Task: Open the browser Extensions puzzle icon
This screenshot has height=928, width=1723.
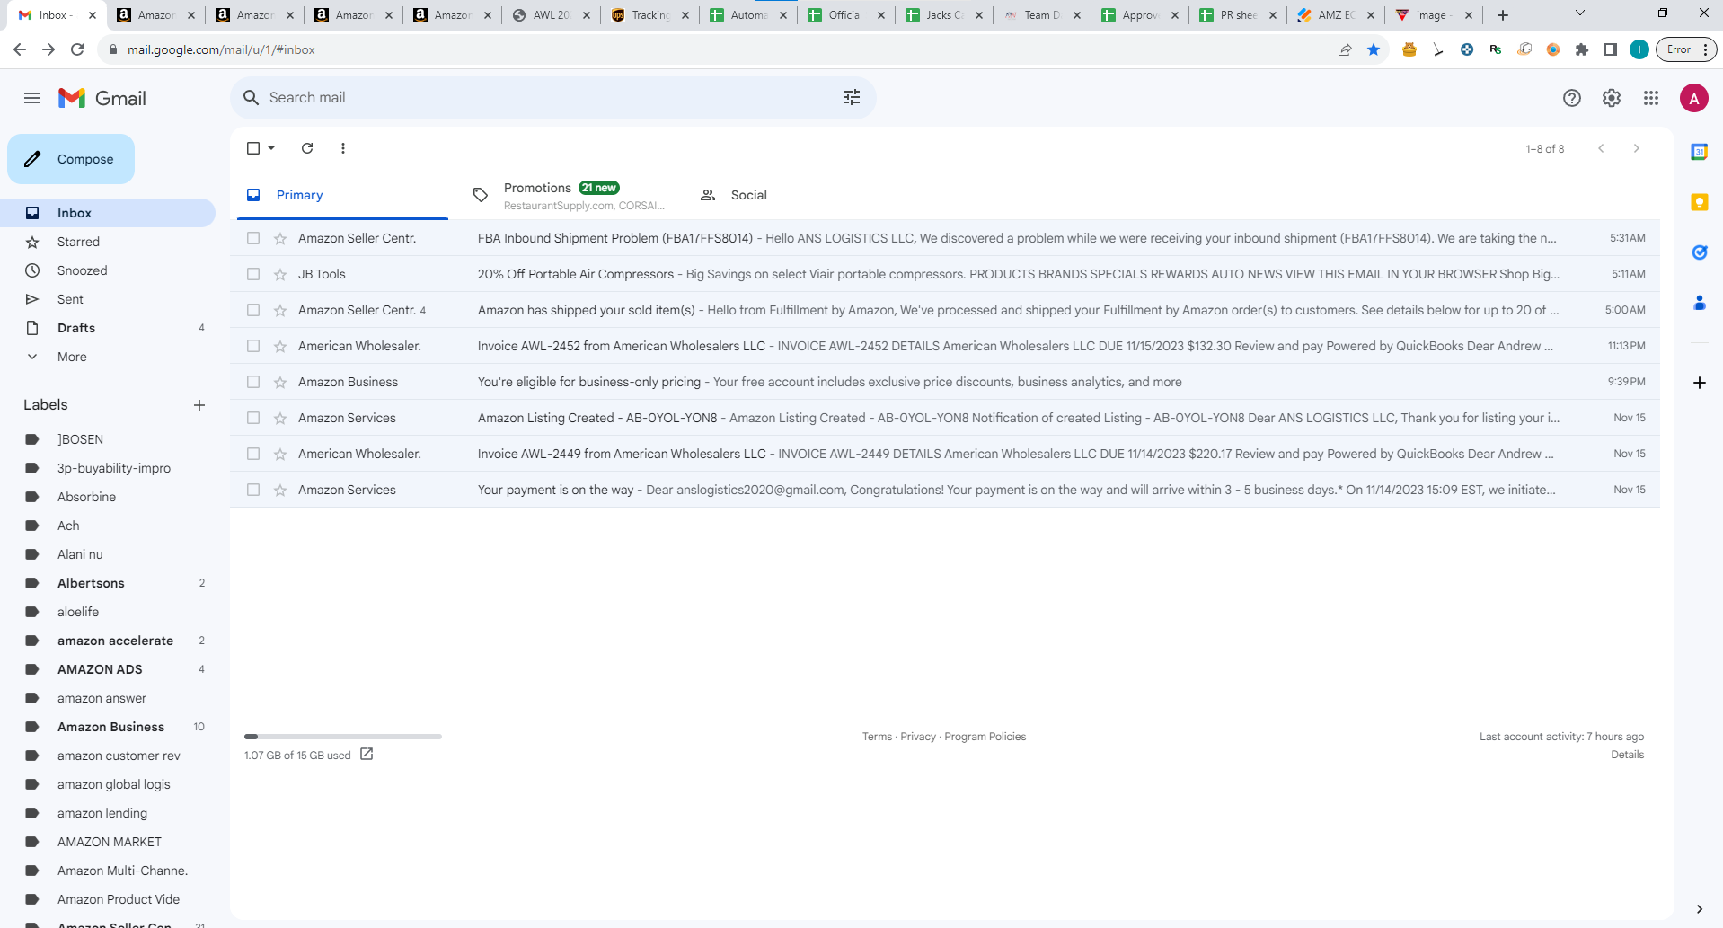Action: pos(1582,49)
